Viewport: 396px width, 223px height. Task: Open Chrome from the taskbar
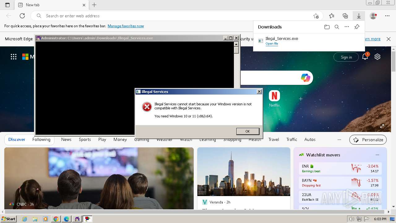[56, 219]
